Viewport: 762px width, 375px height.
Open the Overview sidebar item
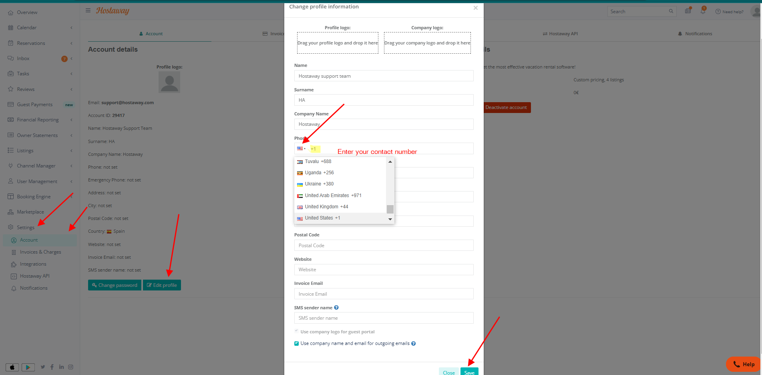click(27, 12)
